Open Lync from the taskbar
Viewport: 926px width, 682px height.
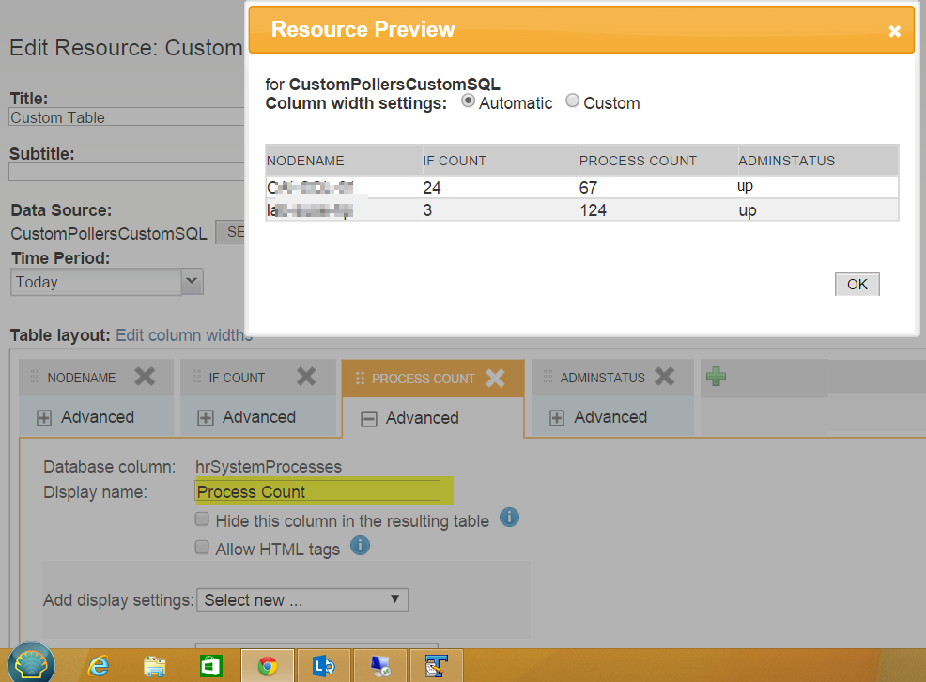coord(324,665)
